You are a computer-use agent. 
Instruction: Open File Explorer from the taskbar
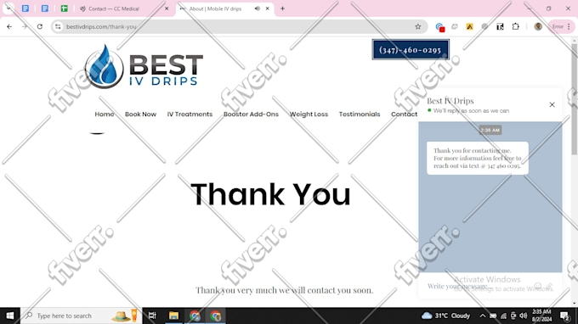pos(173,316)
